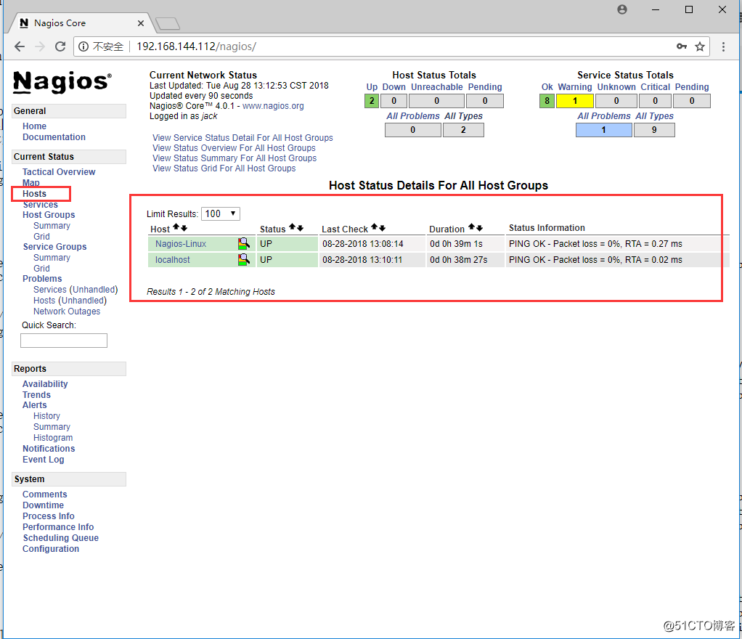742x639 pixels.
Task: Open Trends report
Action: pos(36,395)
